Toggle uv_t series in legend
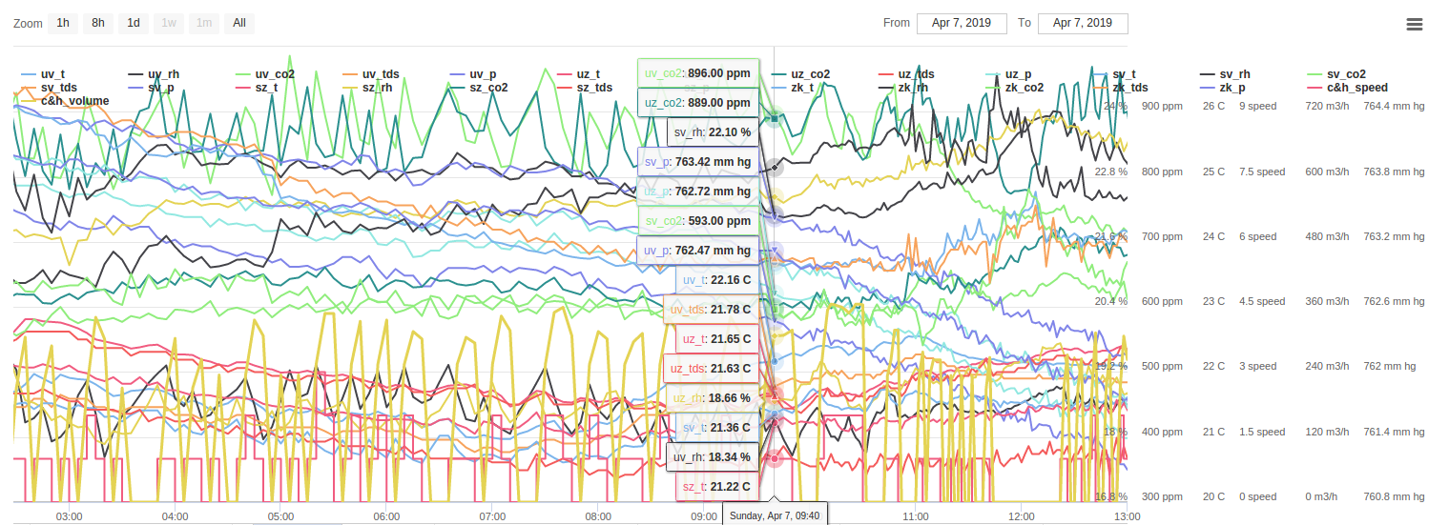The width and height of the screenshot is (1449, 525). 44,73
